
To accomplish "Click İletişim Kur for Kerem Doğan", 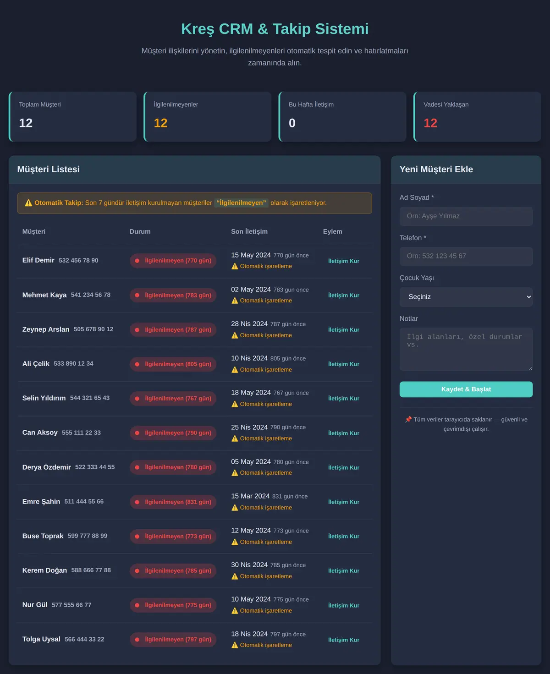I will [x=344, y=571].
